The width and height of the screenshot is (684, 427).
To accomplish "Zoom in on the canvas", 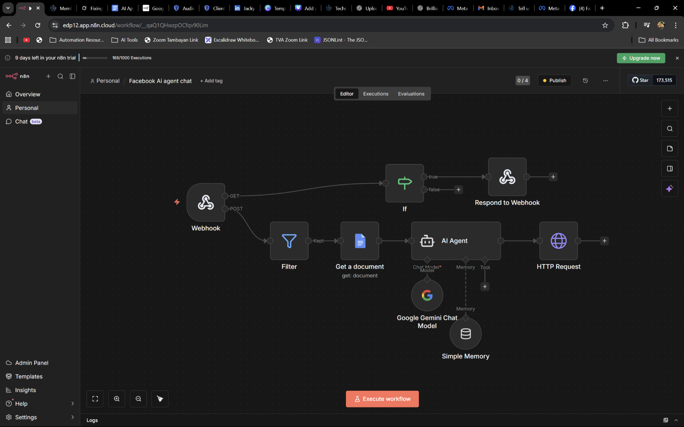I will (117, 399).
